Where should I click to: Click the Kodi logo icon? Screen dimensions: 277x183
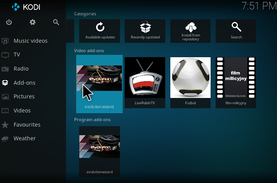(16, 7)
